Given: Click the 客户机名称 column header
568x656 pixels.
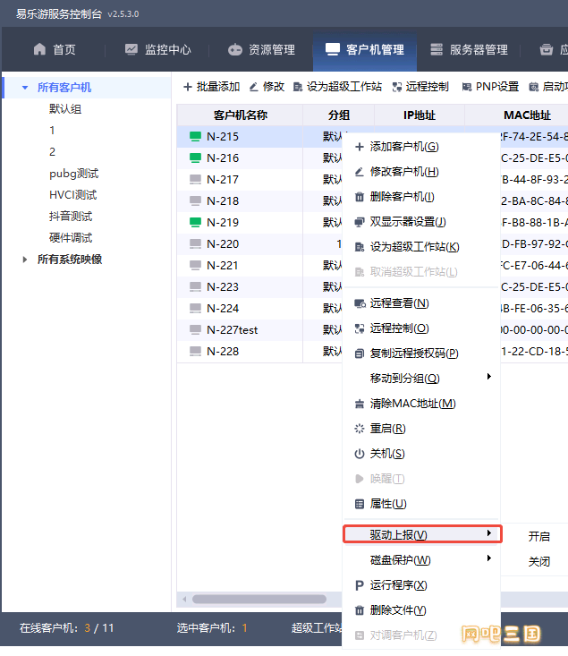Looking at the screenshot, I should click(x=240, y=115).
